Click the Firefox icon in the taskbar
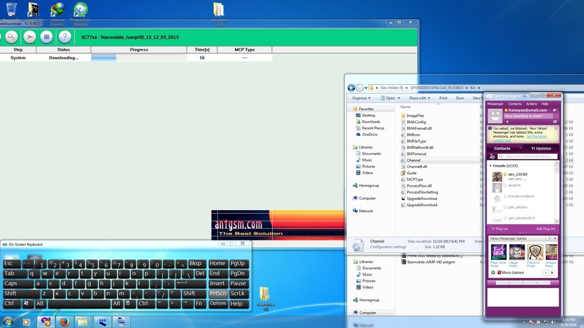 click(64, 322)
